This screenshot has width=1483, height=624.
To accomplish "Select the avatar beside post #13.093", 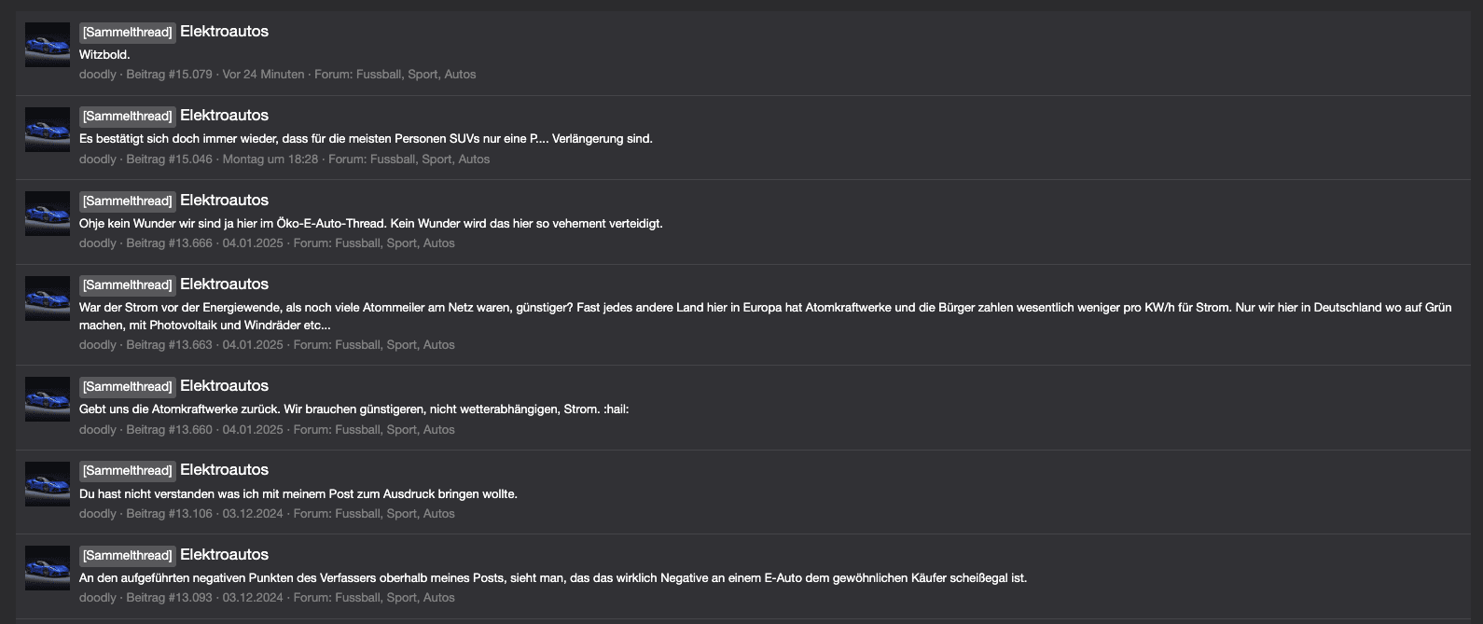I will pyautogui.click(x=48, y=568).
